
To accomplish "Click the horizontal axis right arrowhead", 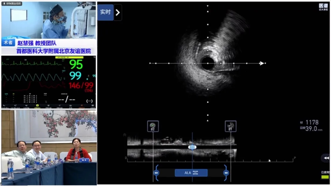I will (262, 63).
